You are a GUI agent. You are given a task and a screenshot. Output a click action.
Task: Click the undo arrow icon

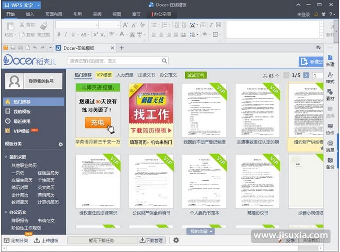[x=35, y=48]
